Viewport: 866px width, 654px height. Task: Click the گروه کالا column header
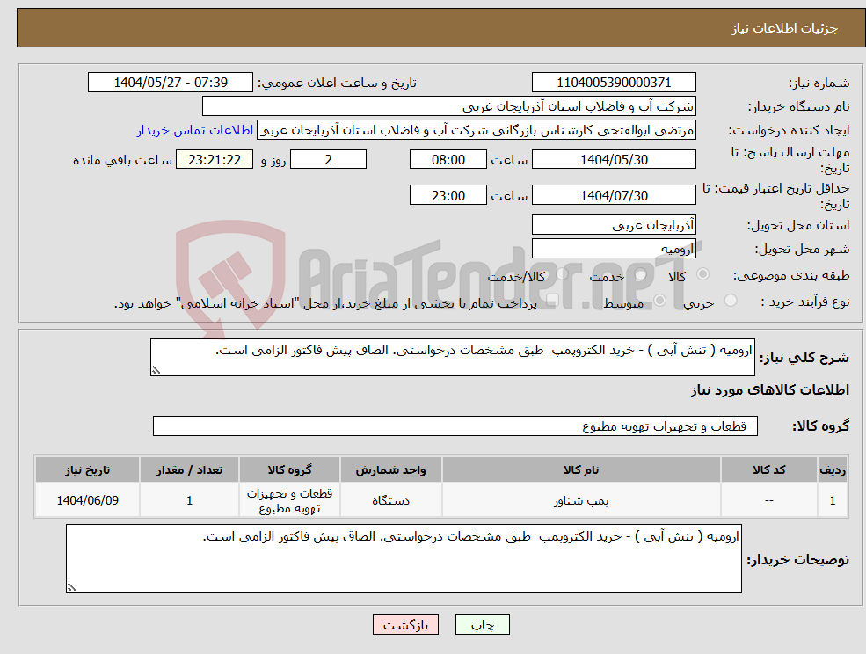289,470
